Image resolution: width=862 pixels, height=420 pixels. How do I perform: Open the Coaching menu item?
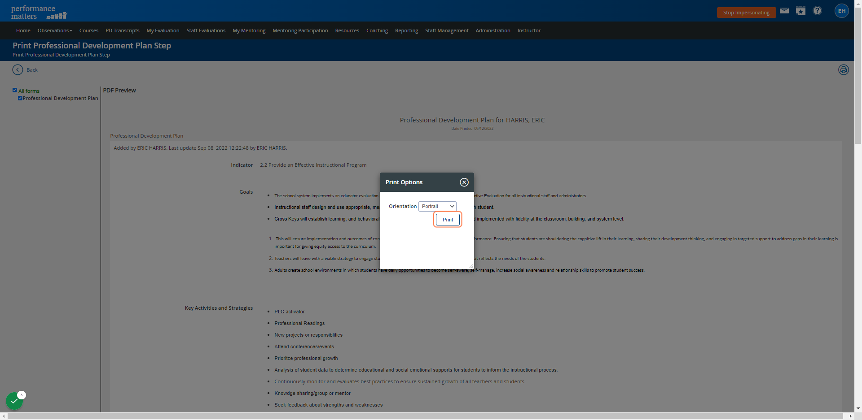[x=377, y=30]
